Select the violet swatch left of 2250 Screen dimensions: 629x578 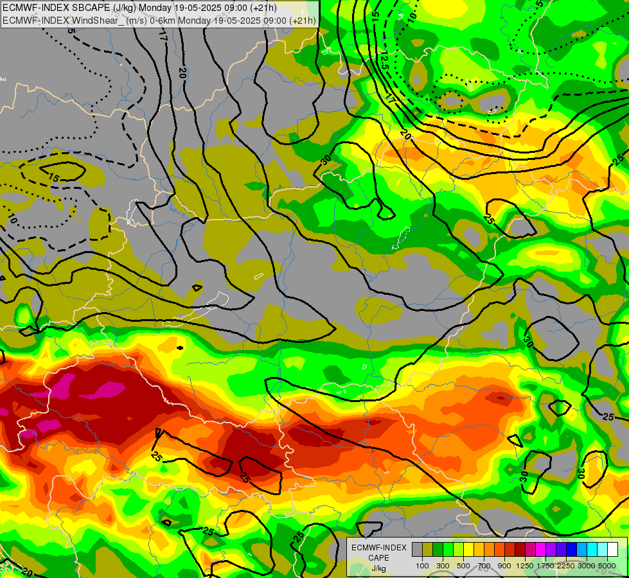561,549
